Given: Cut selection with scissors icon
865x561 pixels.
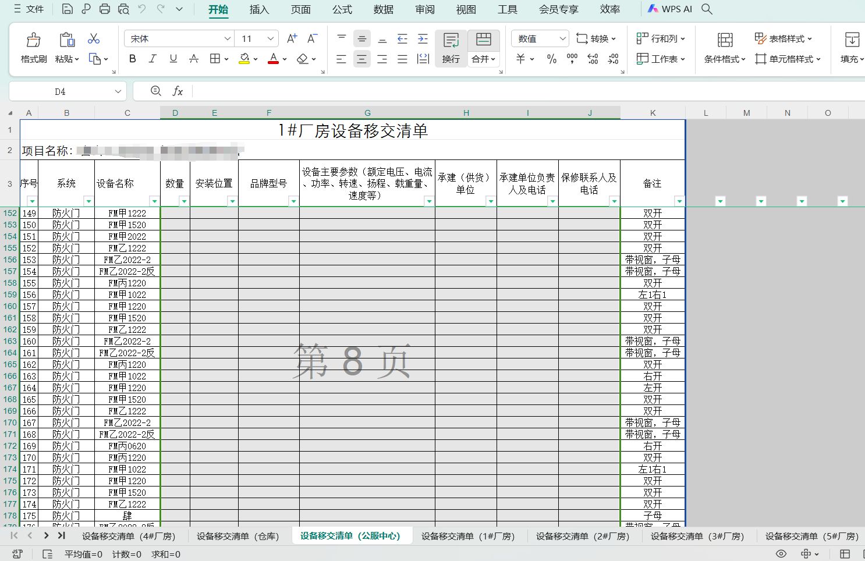Looking at the screenshot, I should 94,38.
